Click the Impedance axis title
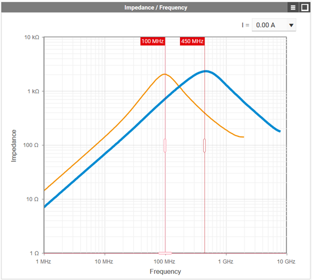The height and width of the screenshot is (280, 312). click(x=14, y=146)
